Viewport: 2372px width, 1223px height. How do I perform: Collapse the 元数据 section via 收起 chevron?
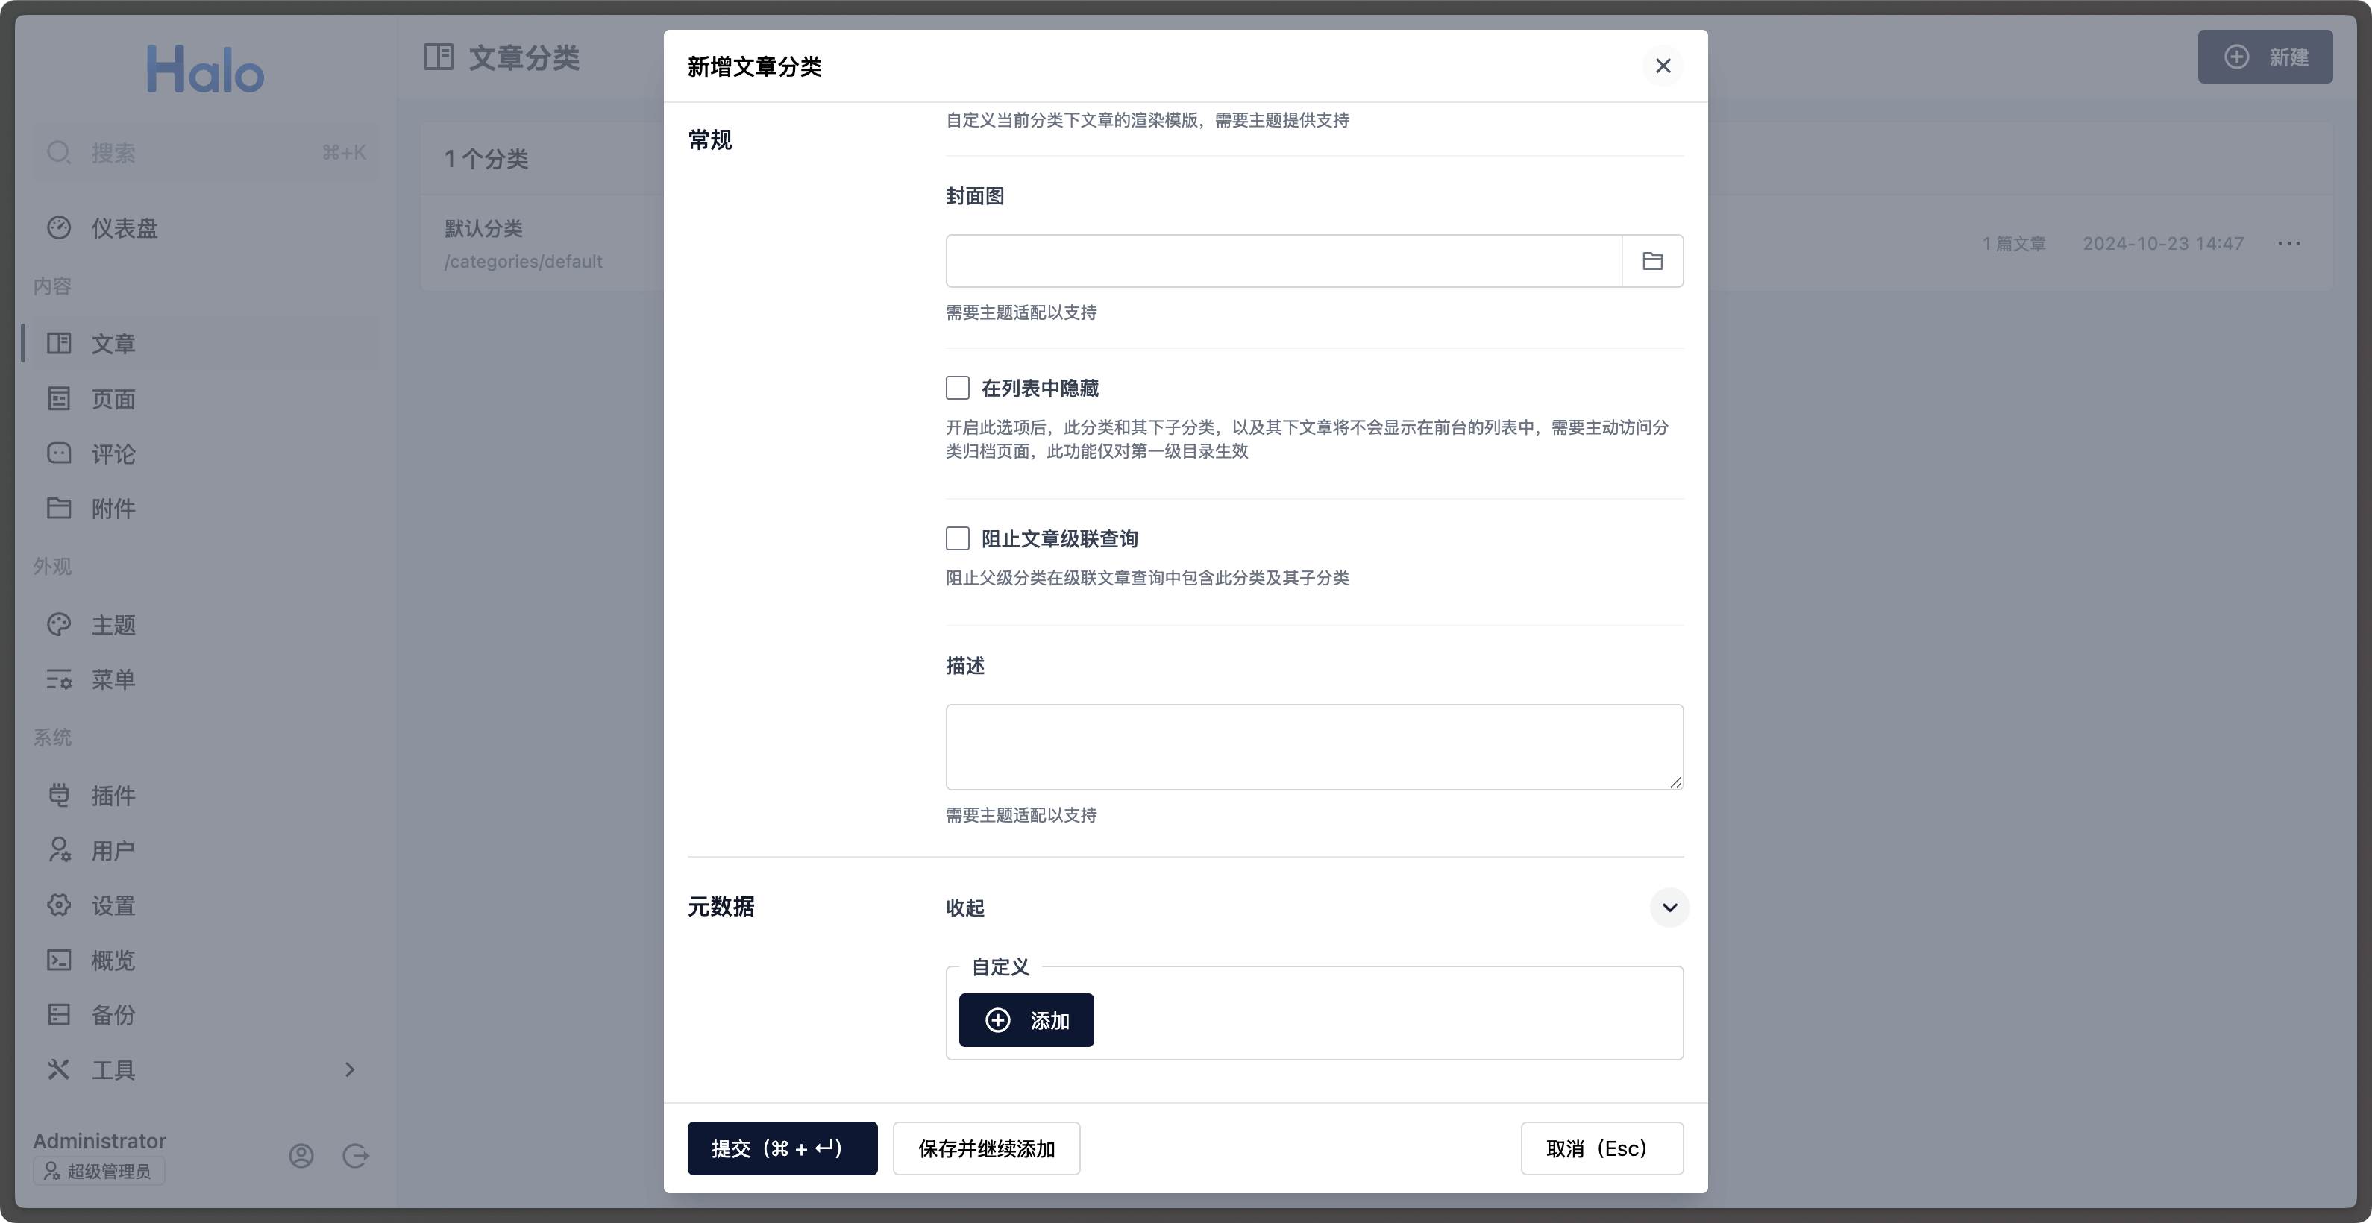pyautogui.click(x=1669, y=908)
